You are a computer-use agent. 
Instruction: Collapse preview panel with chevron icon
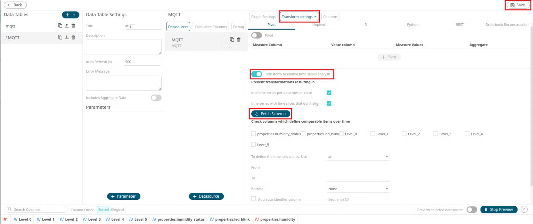point(524,209)
